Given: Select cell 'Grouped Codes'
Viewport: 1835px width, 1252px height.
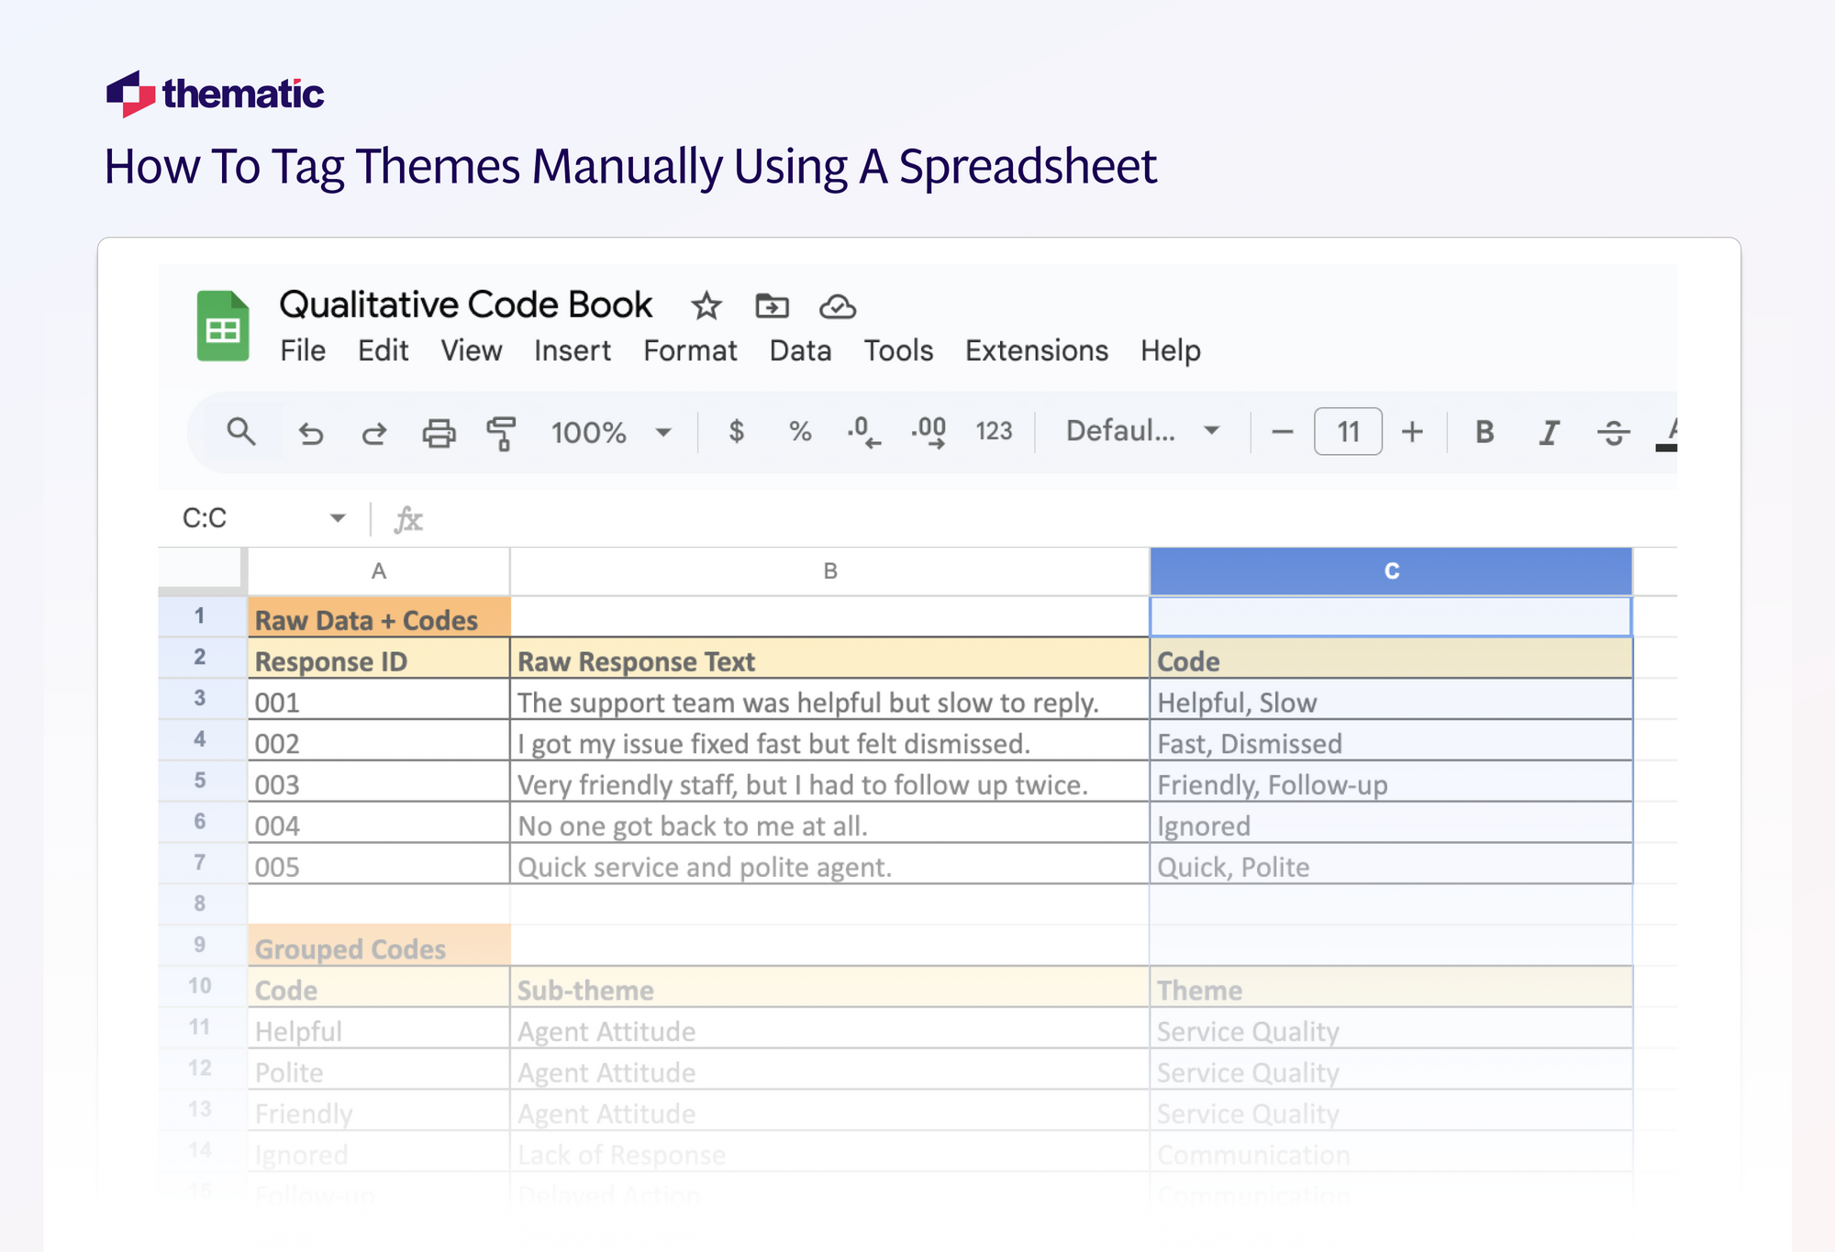Looking at the screenshot, I should coord(379,947).
